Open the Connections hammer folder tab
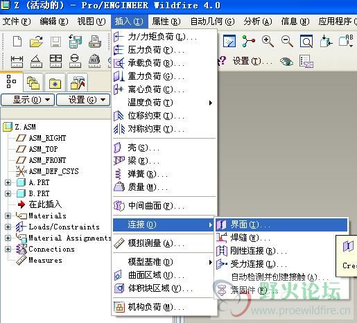Screen dimensions: 357x323 tap(77, 83)
